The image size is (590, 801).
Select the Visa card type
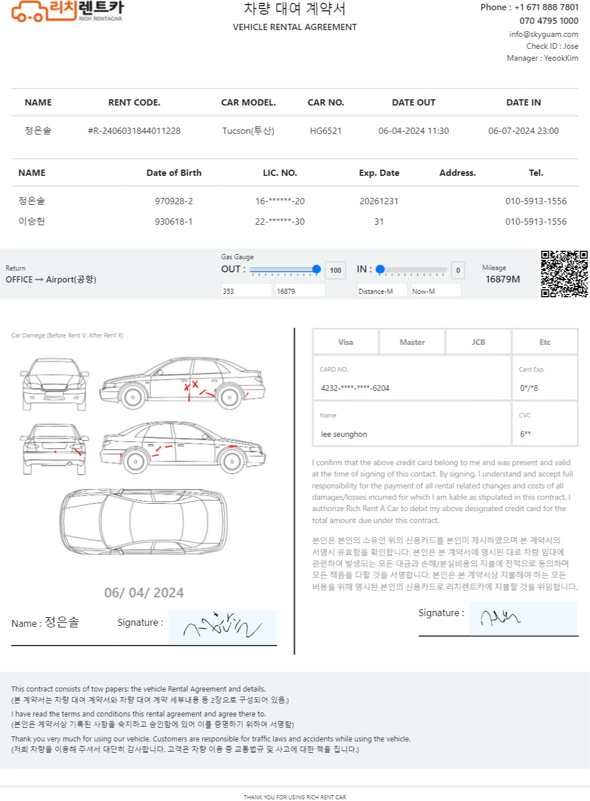(x=345, y=342)
